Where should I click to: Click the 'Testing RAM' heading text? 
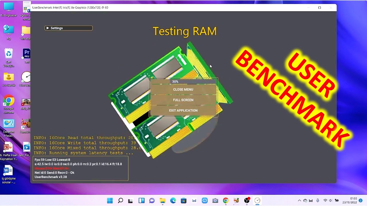coord(185,31)
